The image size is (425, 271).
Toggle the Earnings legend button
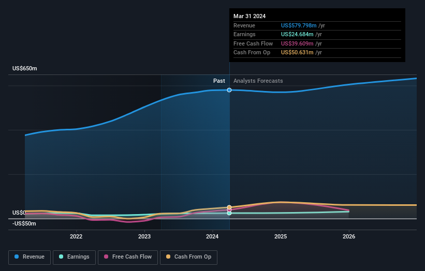tap(74, 257)
